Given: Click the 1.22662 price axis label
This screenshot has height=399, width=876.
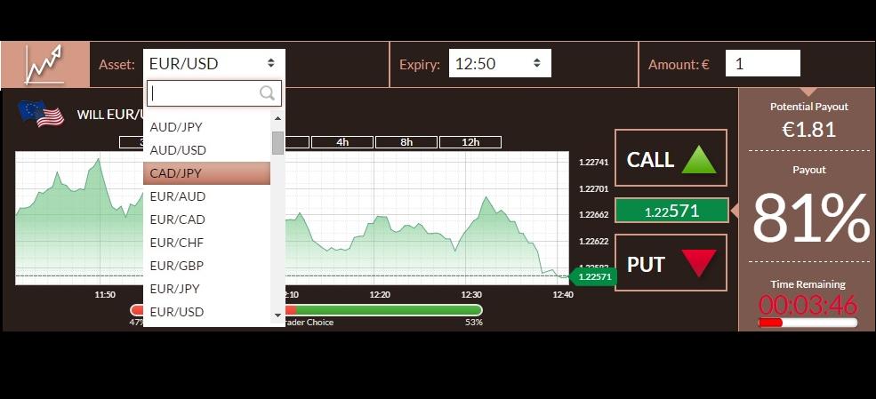Looking at the screenshot, I should point(594,215).
